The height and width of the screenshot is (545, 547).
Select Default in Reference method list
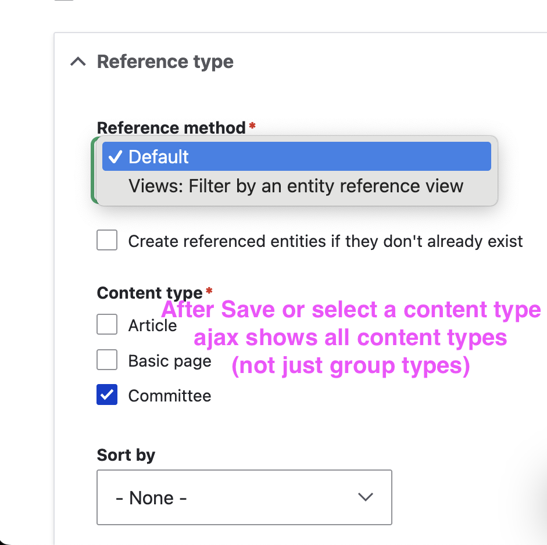[296, 157]
